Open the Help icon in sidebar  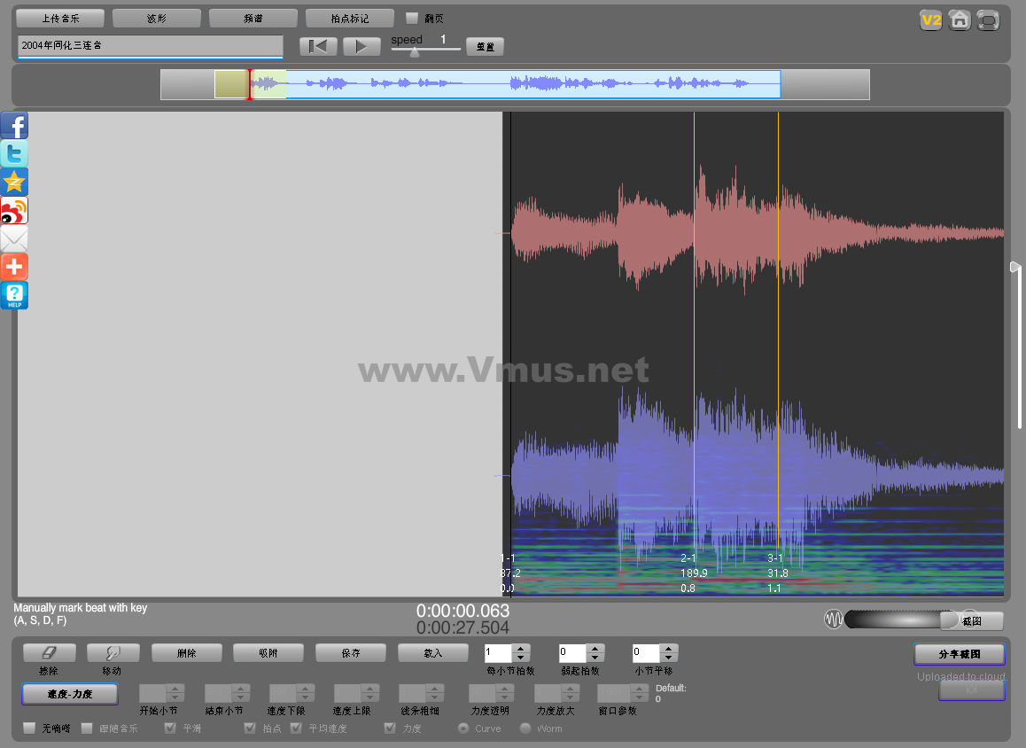tap(14, 296)
